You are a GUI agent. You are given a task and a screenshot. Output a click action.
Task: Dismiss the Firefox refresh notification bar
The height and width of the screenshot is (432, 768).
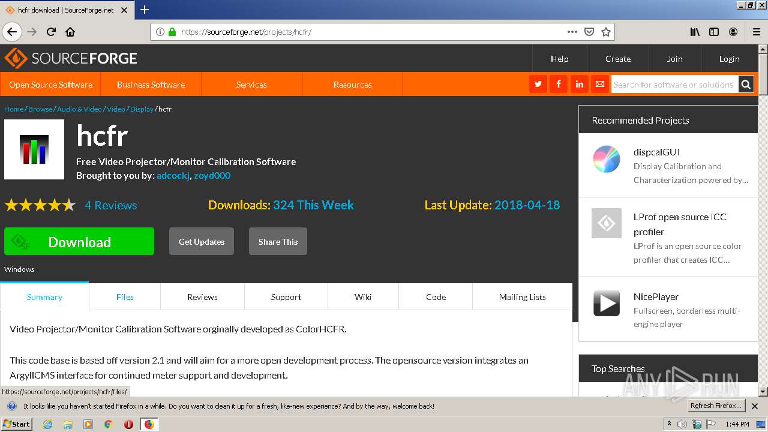pyautogui.click(x=755, y=406)
